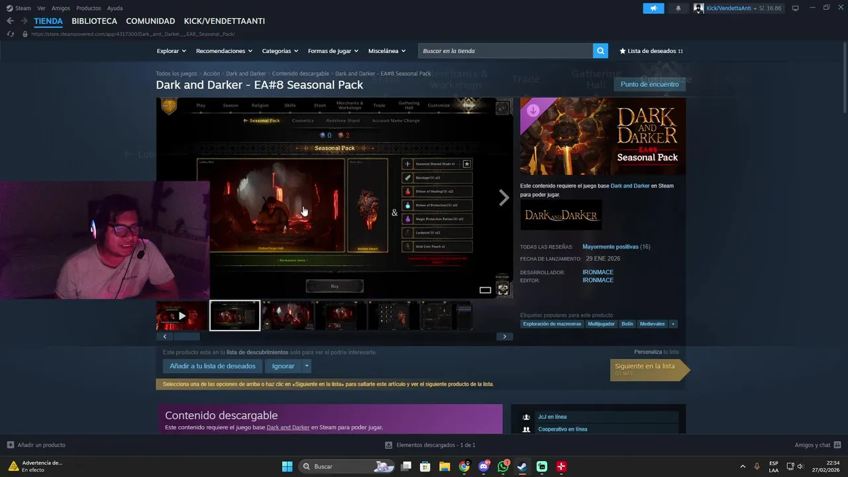Image resolution: width=848 pixels, height=477 pixels.
Task: Open the Mayormente positivas reviews link
Action: [610, 246]
